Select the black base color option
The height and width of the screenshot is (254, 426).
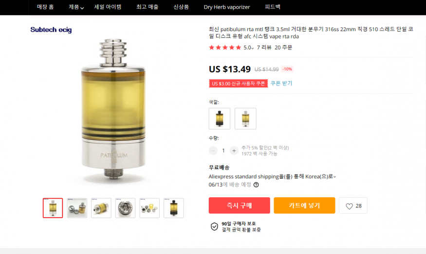click(220, 119)
